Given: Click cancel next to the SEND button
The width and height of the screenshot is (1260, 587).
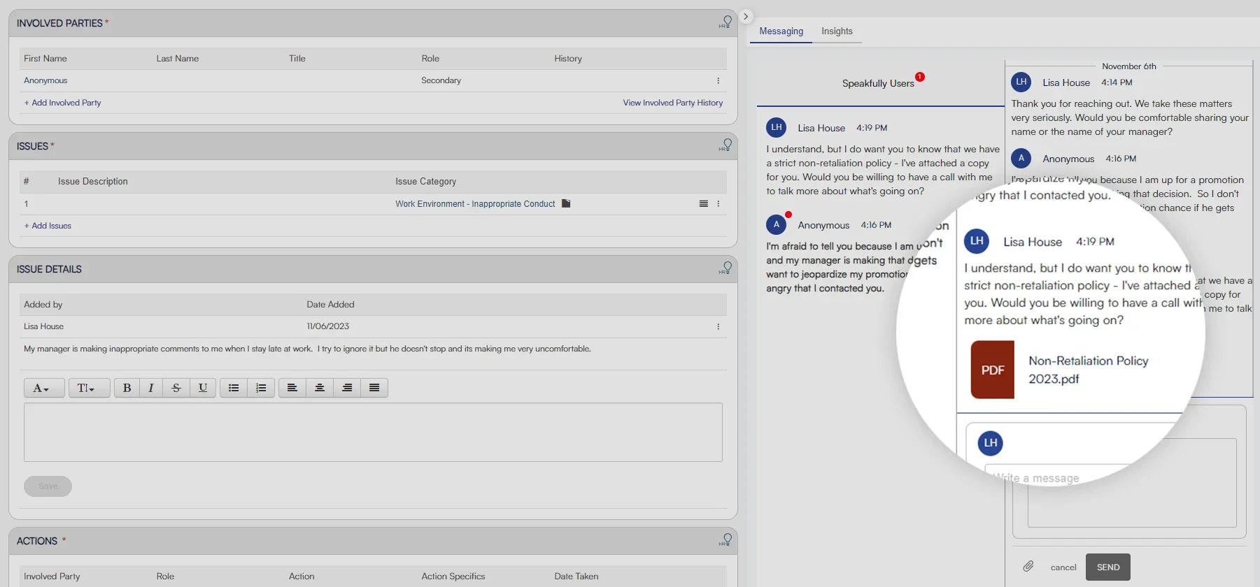Looking at the screenshot, I should click(x=1063, y=567).
